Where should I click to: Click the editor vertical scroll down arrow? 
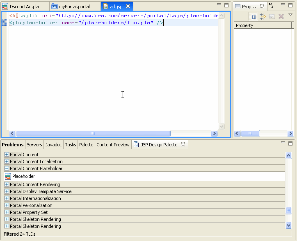tap(221, 126)
